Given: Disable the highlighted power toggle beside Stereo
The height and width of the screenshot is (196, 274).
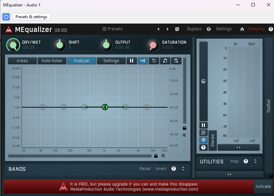Looking at the screenshot, I should click(203, 140).
